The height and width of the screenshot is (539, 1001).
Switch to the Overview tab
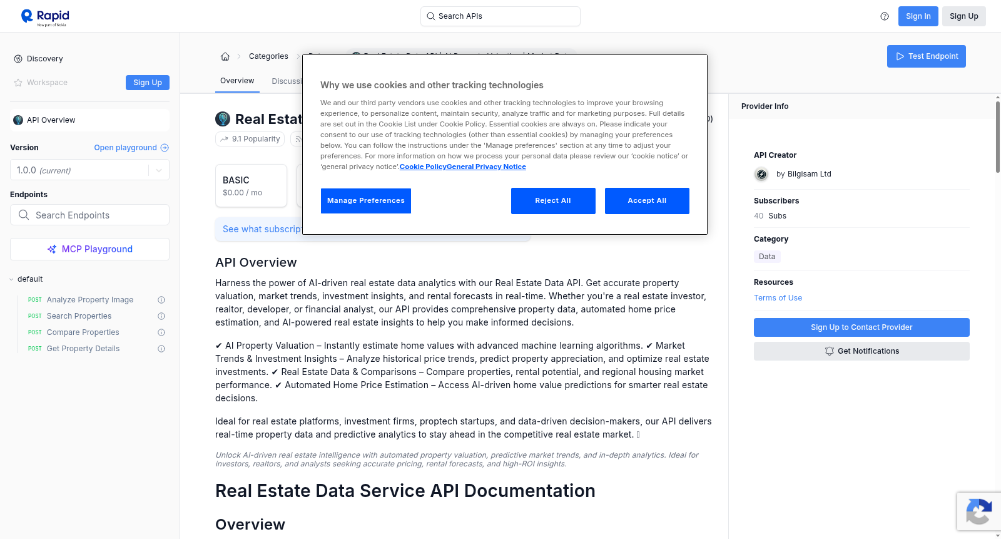(237, 81)
